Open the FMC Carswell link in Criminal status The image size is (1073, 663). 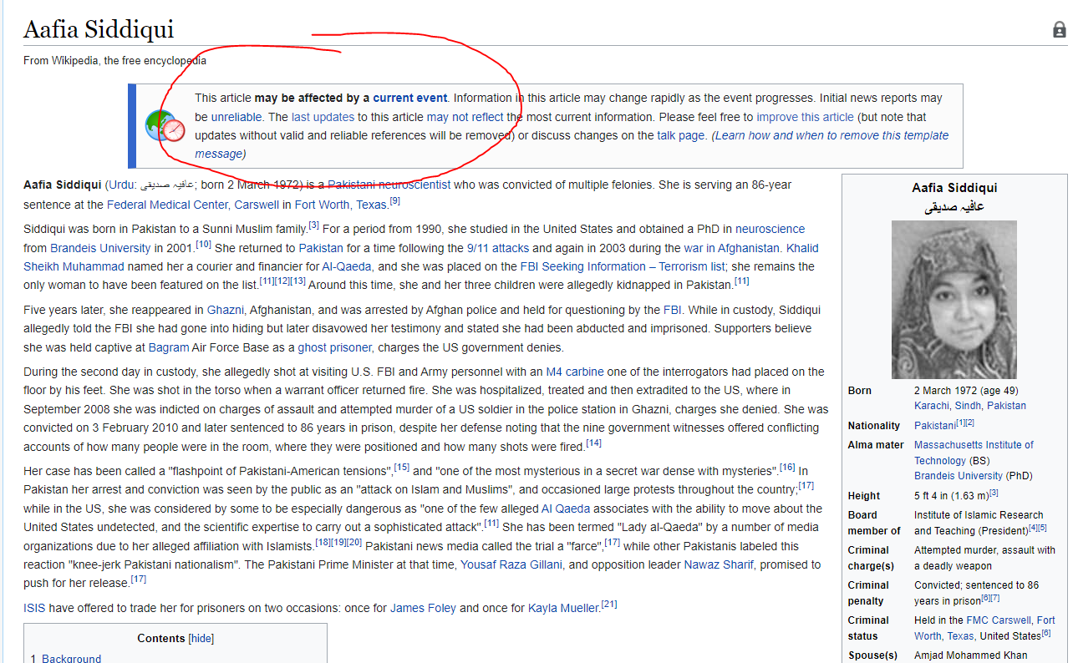pos(999,620)
